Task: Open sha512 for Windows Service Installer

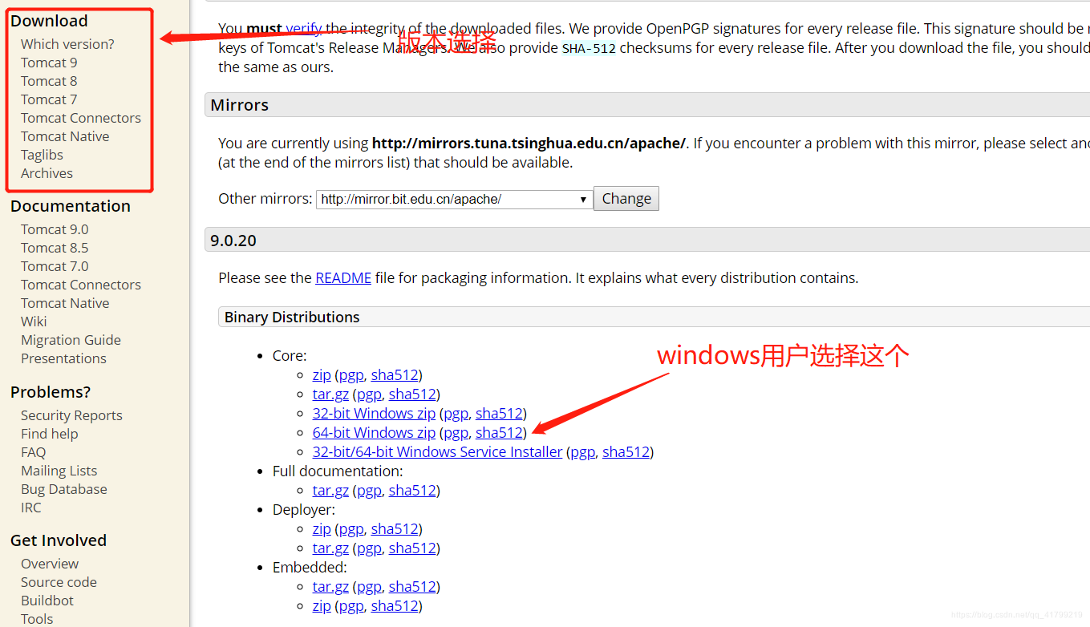Action: [626, 451]
